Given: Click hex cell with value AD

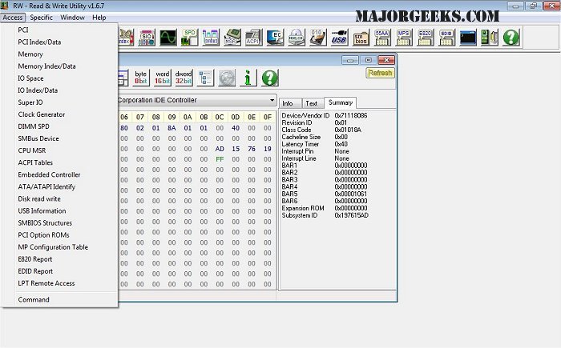Looking at the screenshot, I should pyautogui.click(x=220, y=149).
